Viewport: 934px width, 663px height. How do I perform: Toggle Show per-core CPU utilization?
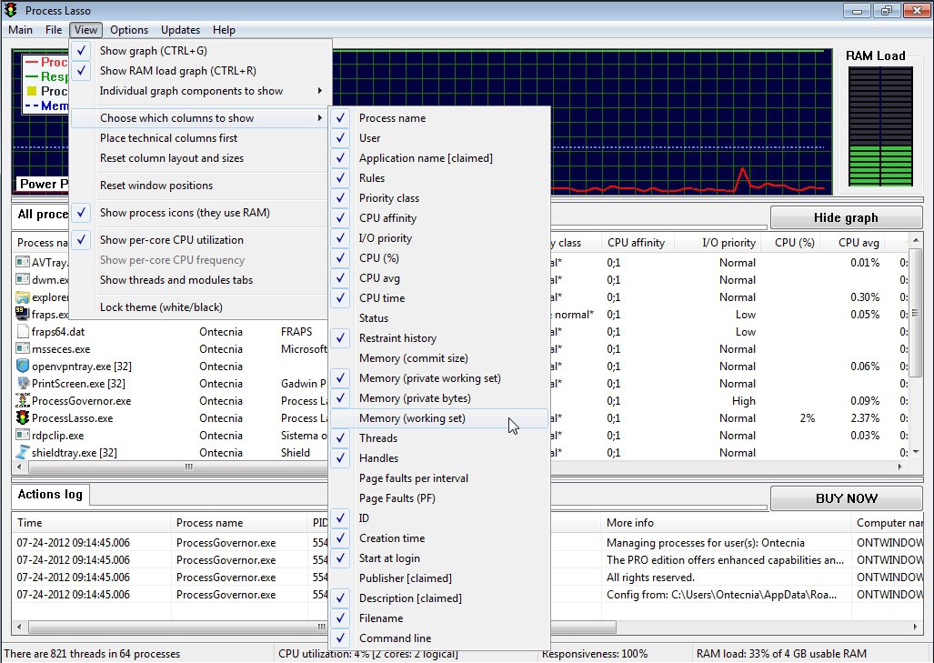click(200, 240)
